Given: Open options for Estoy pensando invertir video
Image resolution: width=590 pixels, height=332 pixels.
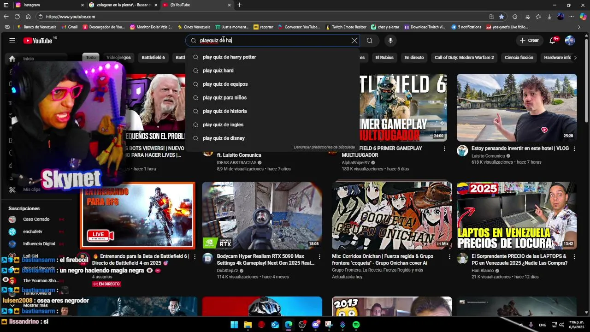Looking at the screenshot, I should pyautogui.click(x=574, y=148).
